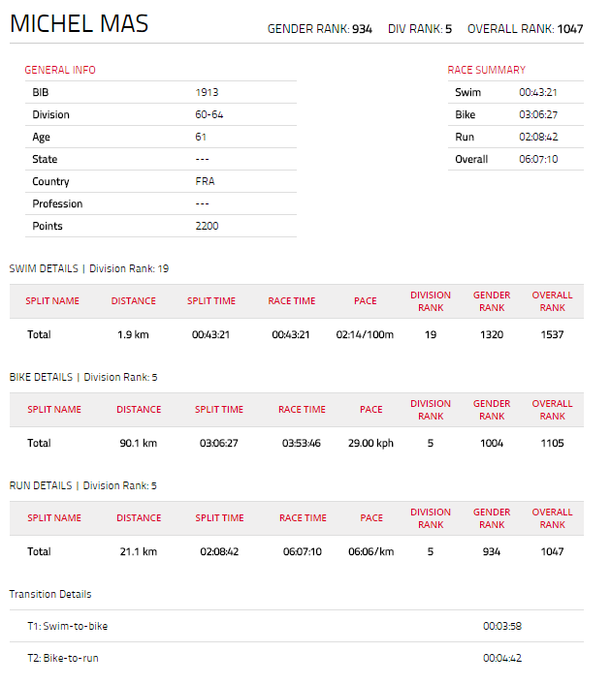Click BIB value 1913
This screenshot has width=611, height=684.
coord(207,92)
